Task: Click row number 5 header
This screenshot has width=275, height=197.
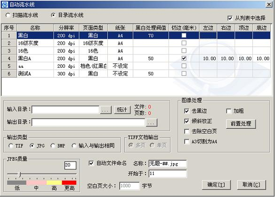Action: pyautogui.click(x=9, y=66)
